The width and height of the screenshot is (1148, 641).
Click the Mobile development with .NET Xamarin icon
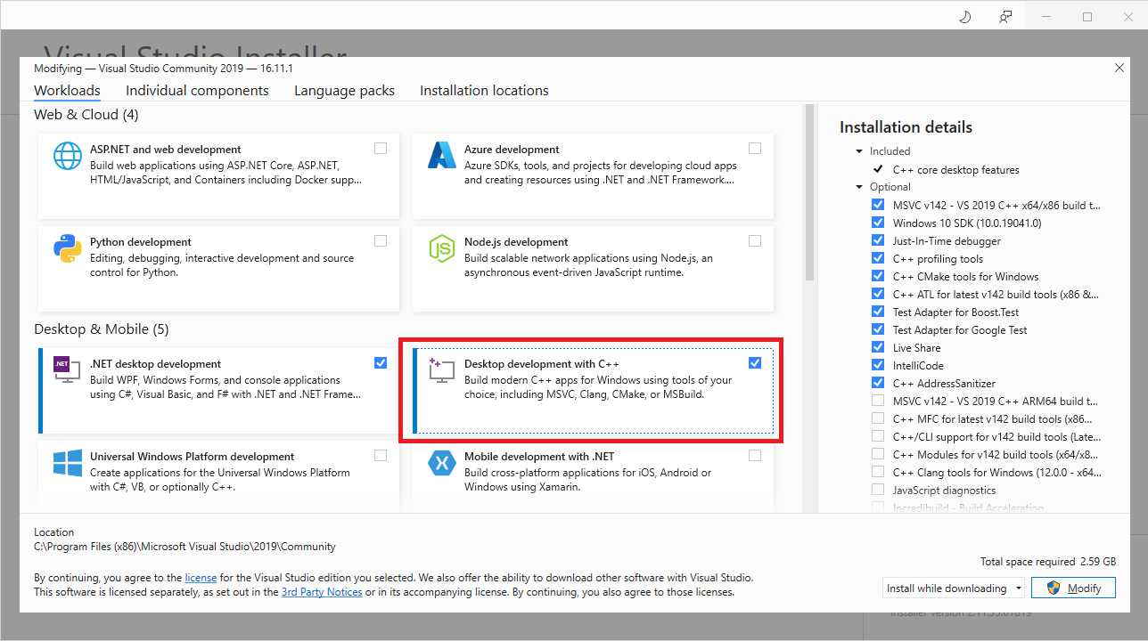click(442, 462)
